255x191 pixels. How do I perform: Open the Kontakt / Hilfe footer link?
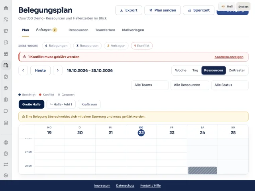coord(151,185)
